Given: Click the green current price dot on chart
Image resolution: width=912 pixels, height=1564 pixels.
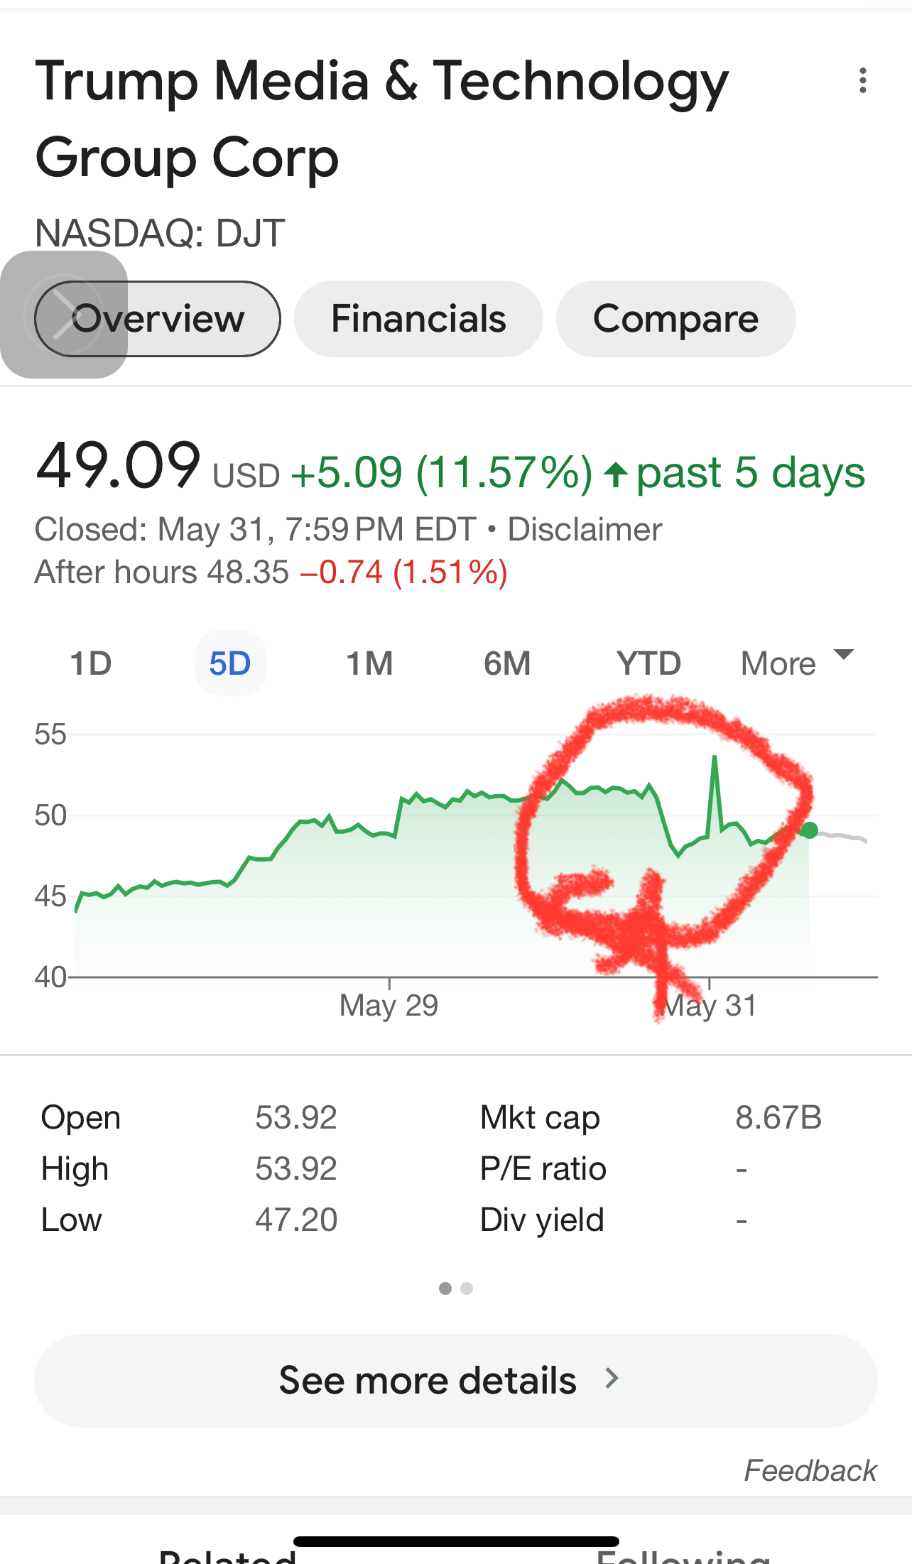Looking at the screenshot, I should pos(809,830).
